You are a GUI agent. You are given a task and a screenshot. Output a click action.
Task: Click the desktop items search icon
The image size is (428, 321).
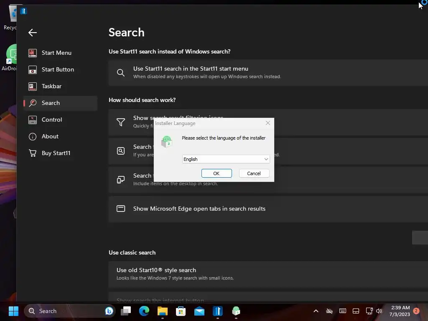tap(121, 180)
